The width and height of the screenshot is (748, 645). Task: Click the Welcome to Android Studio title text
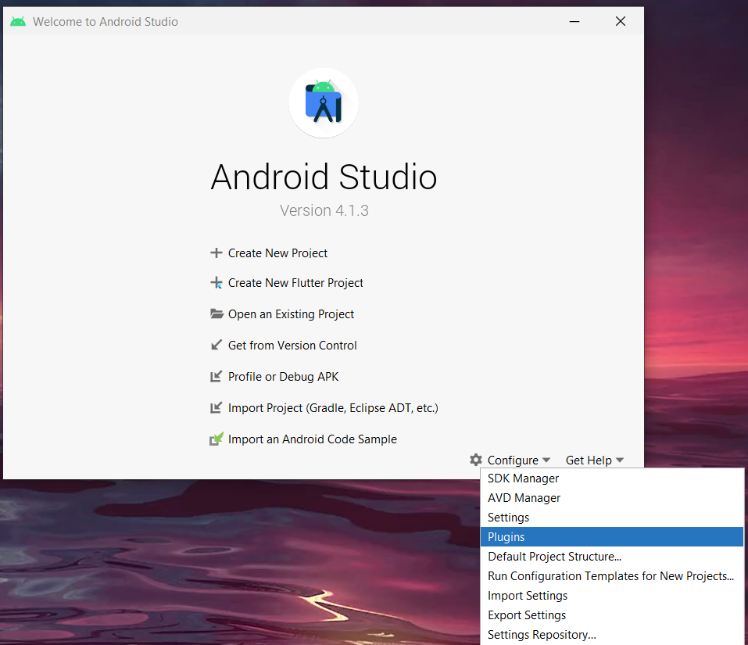pos(106,21)
